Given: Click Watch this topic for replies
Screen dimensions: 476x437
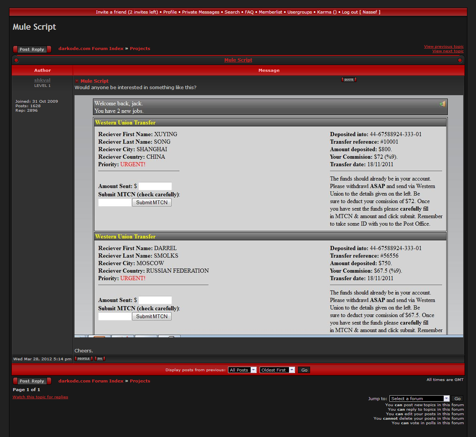Looking at the screenshot, I should 40,397.
